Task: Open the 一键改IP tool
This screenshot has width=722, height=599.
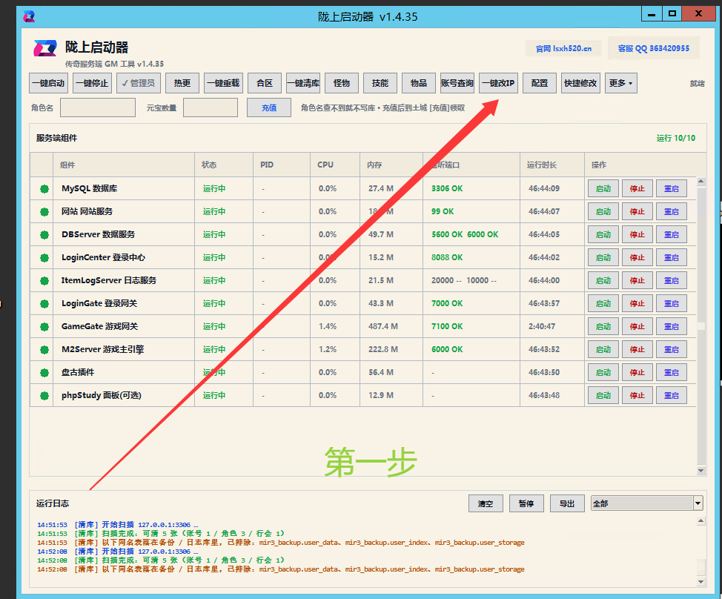Action: coord(498,83)
